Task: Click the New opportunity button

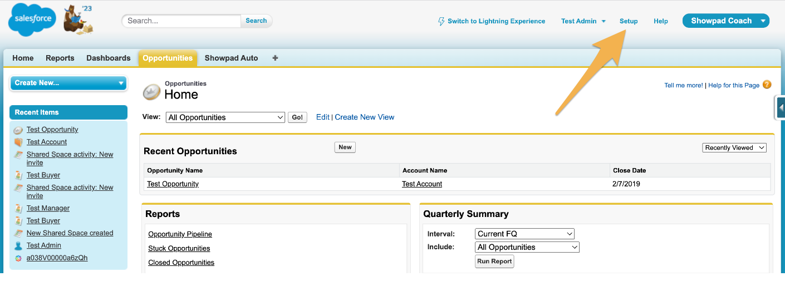Action: (345, 147)
